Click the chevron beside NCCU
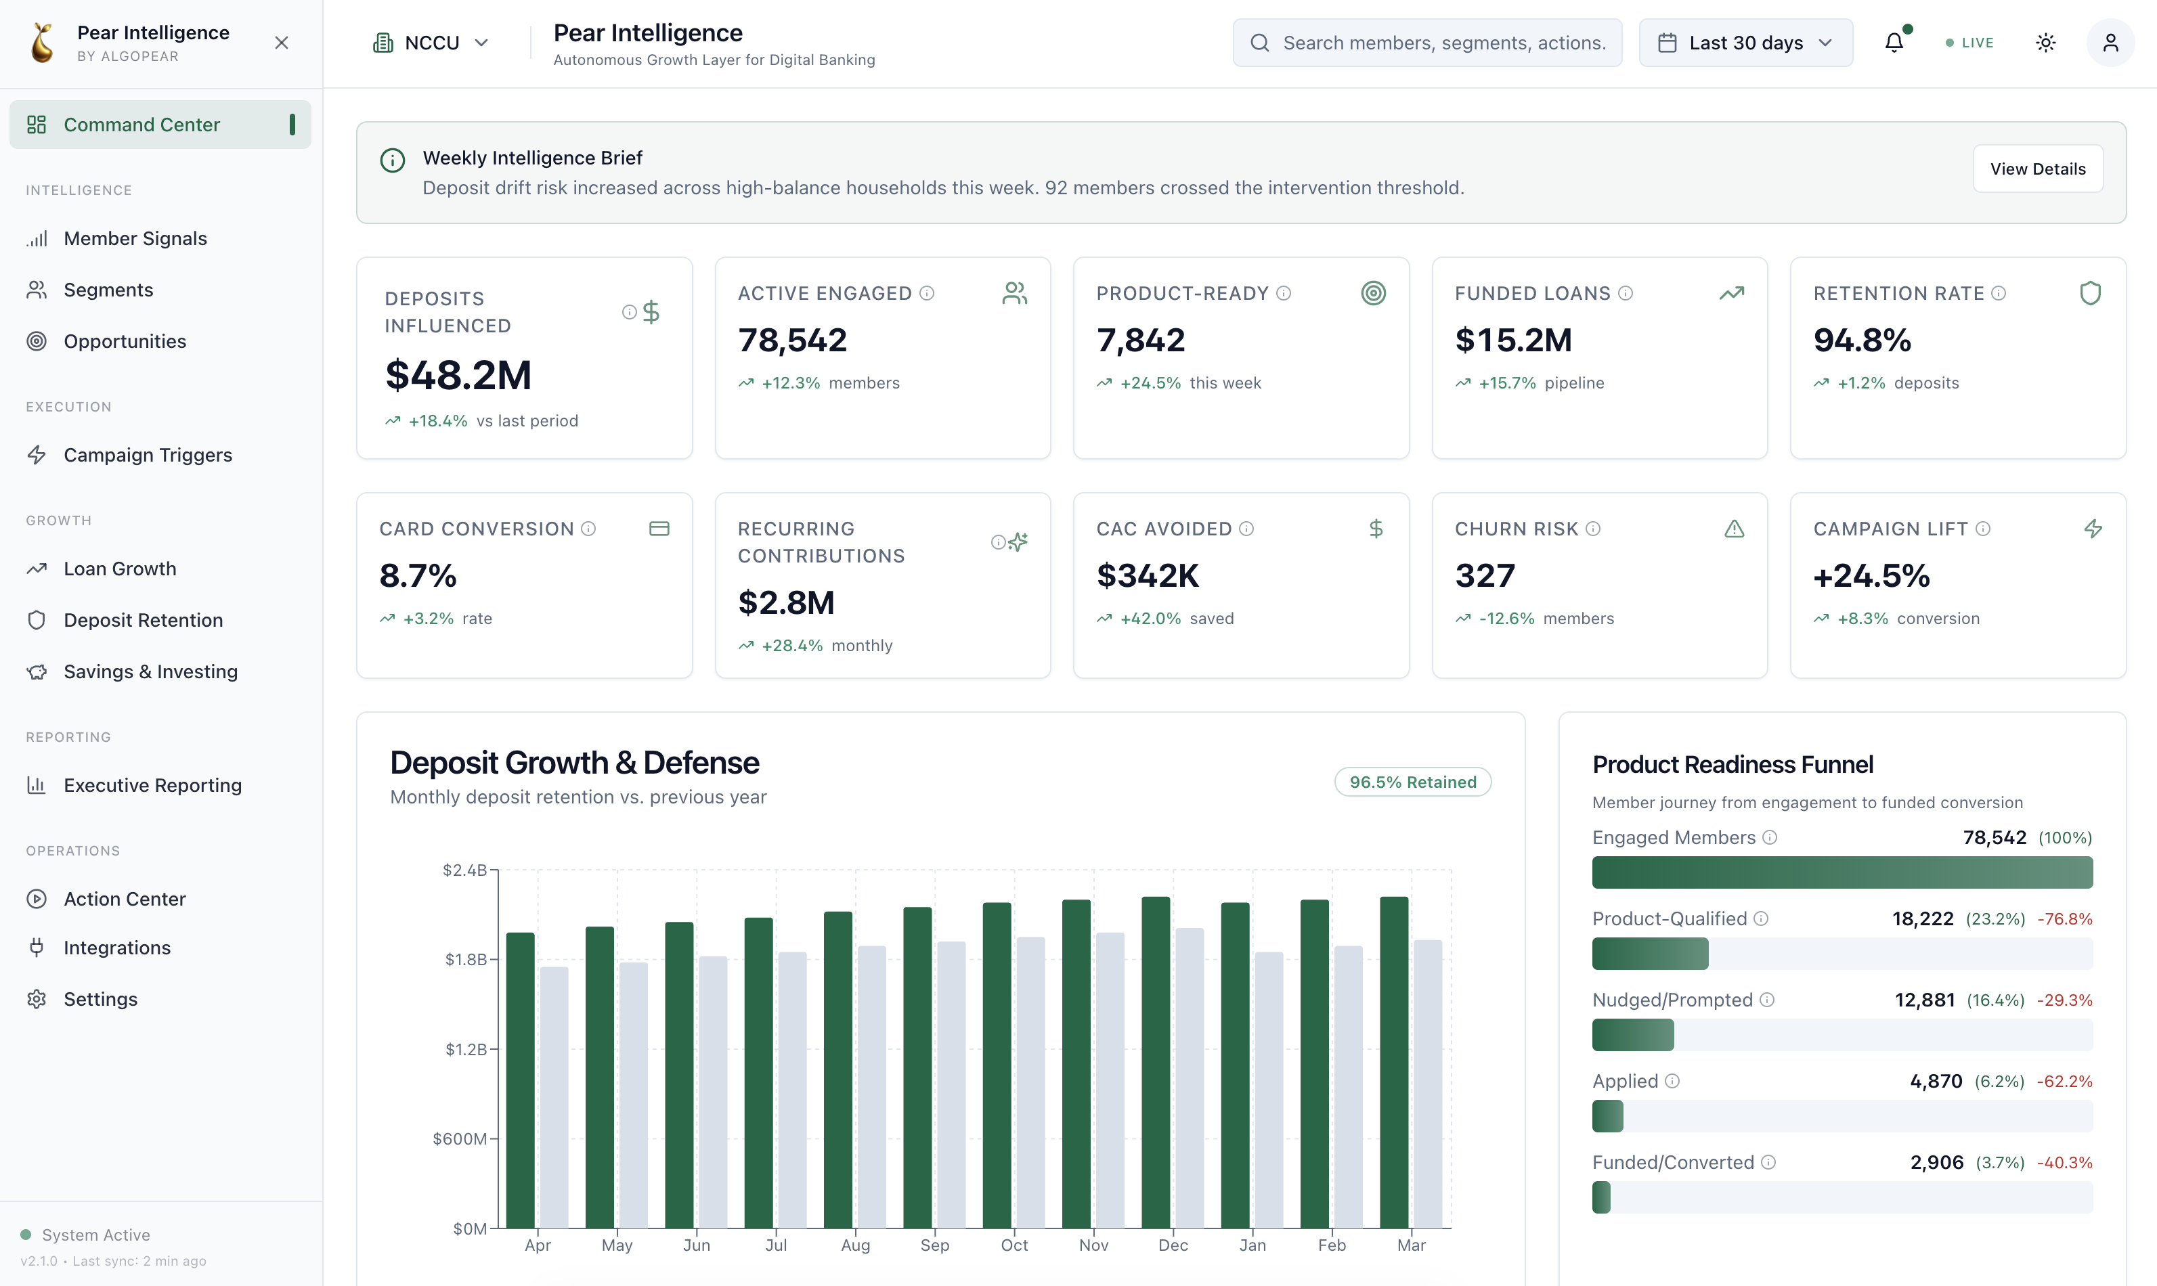 tap(482, 43)
